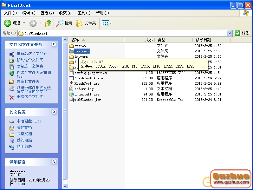The width and height of the screenshot is (253, 190).
Task: Maximize the Flashtool window
Action: 241,5
